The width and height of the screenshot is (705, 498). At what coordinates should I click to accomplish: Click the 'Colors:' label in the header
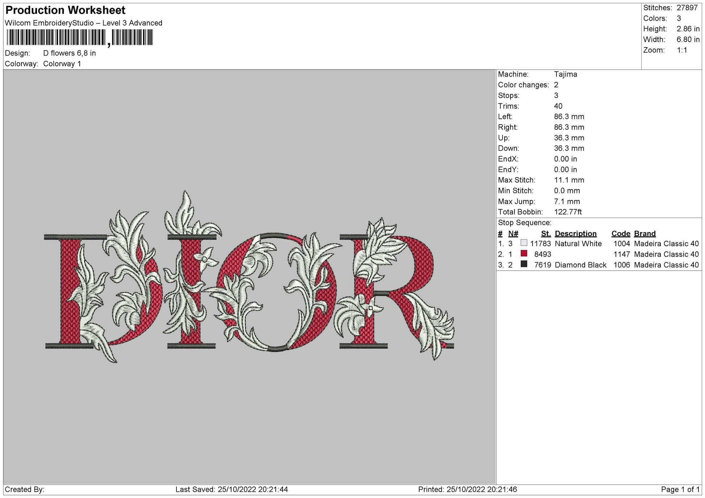tap(655, 18)
